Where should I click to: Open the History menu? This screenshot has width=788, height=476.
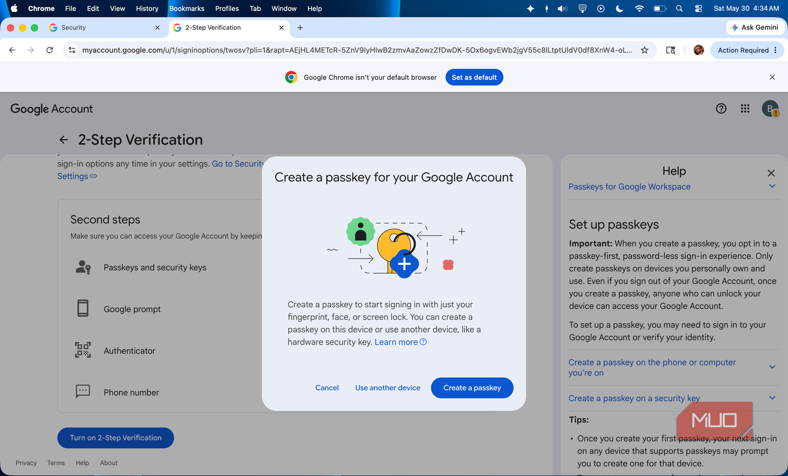(147, 8)
